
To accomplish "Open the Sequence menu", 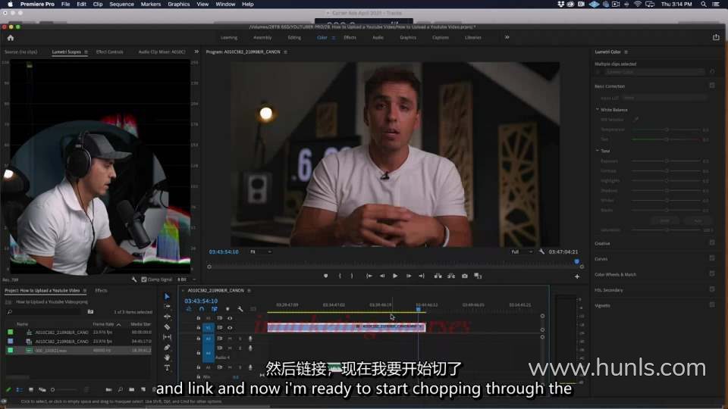I will [x=121, y=5].
